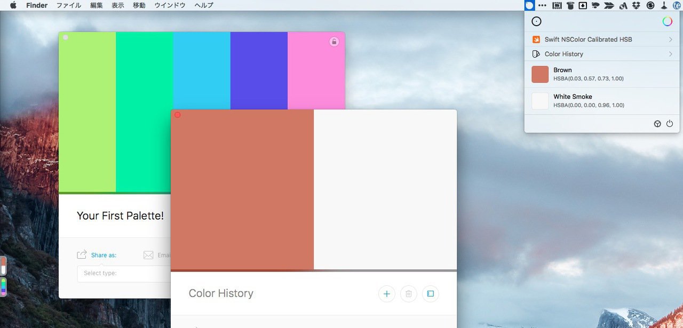Click the brown-white history tab at the screen edge
683x328 pixels.
coord(3,266)
